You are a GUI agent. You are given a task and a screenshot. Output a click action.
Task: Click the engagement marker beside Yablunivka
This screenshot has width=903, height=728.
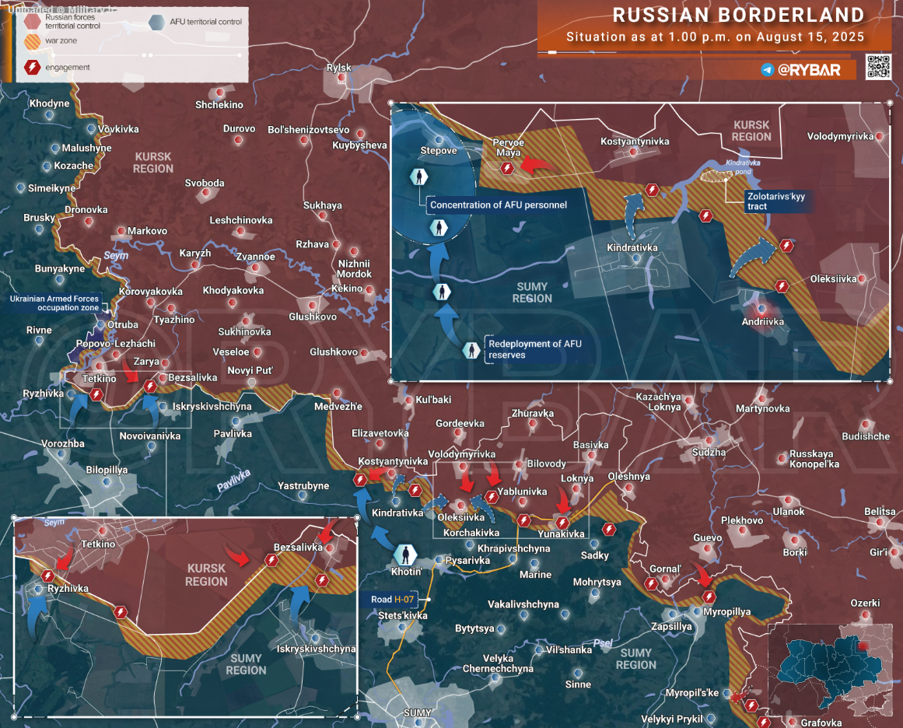[x=491, y=496]
